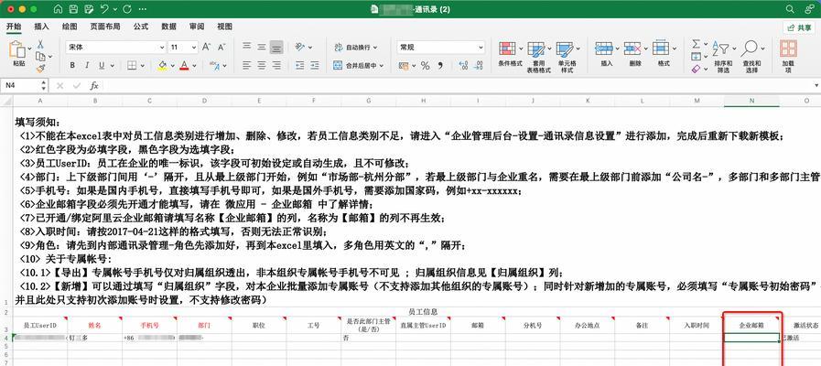This screenshot has height=366, width=821.
Task: Click the decrease decimal places icon
Action: (x=479, y=66)
